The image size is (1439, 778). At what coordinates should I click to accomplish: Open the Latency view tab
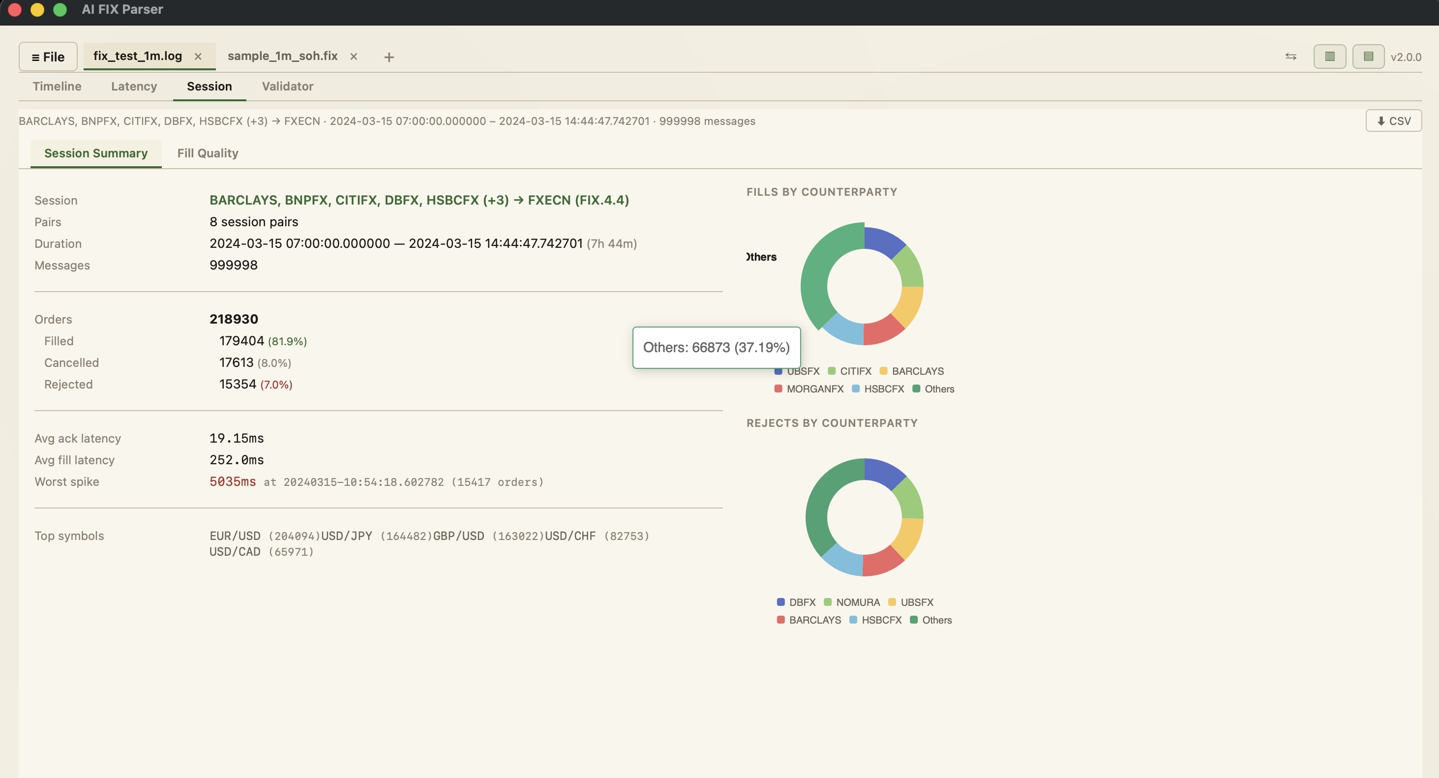click(x=134, y=86)
